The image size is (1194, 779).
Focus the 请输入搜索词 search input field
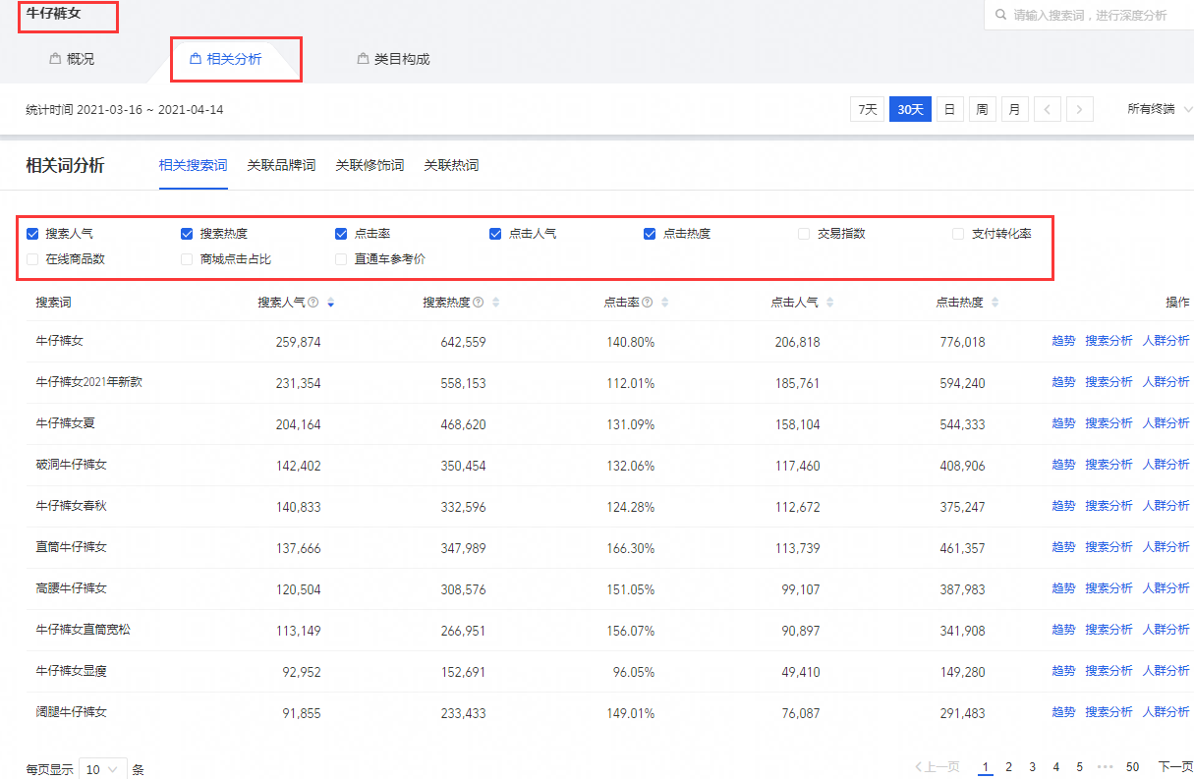pyautogui.click(x=1089, y=15)
